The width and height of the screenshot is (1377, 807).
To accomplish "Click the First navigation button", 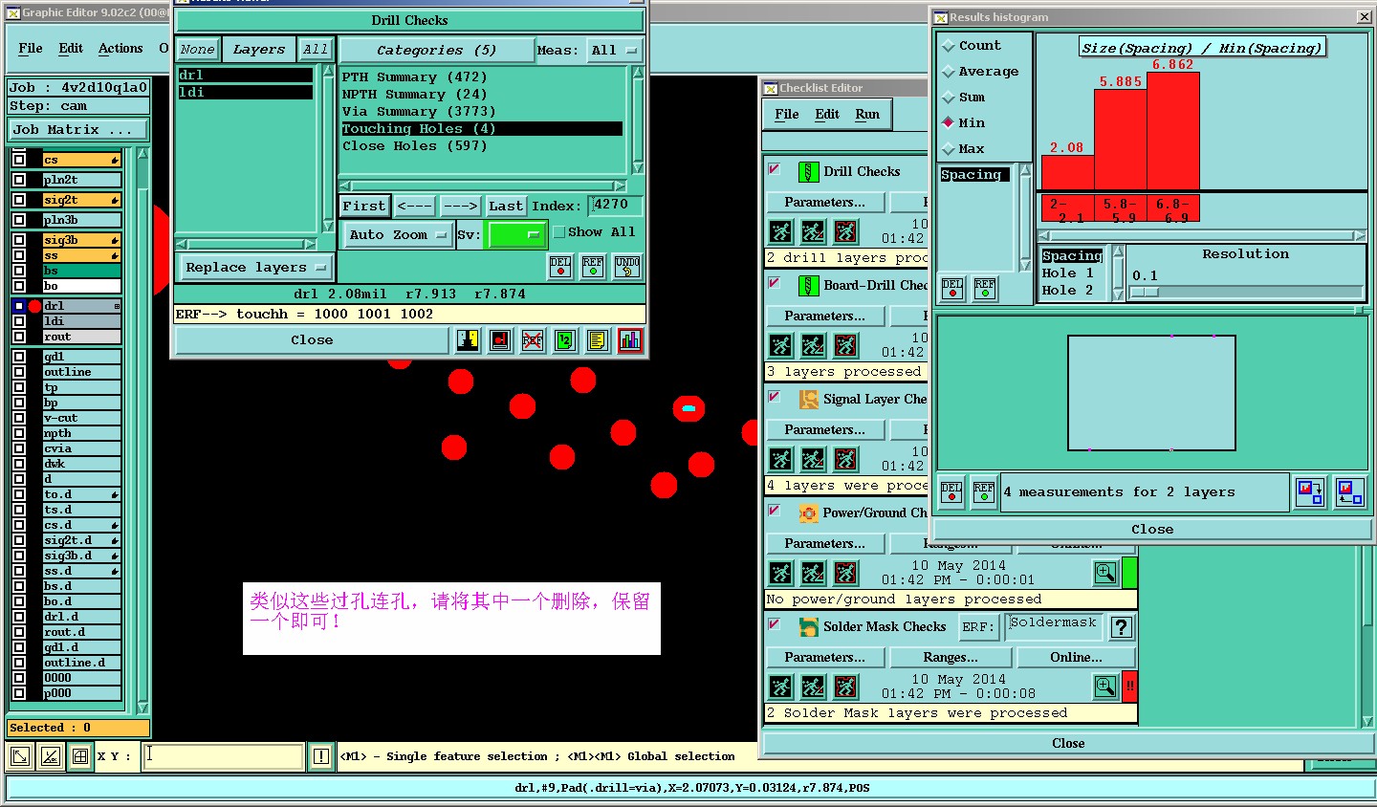I will (364, 206).
